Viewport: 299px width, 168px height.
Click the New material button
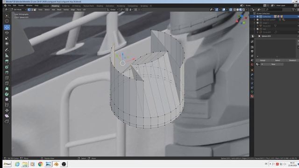(272, 64)
